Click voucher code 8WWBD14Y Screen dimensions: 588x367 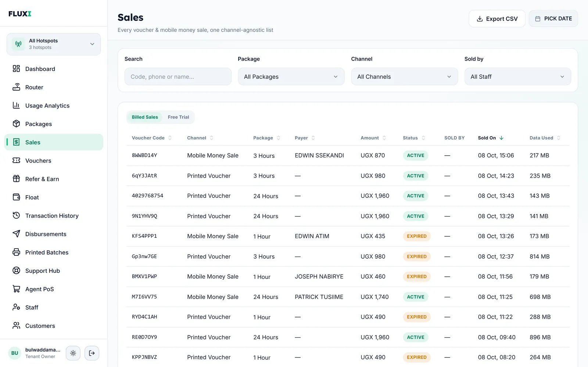(x=144, y=155)
